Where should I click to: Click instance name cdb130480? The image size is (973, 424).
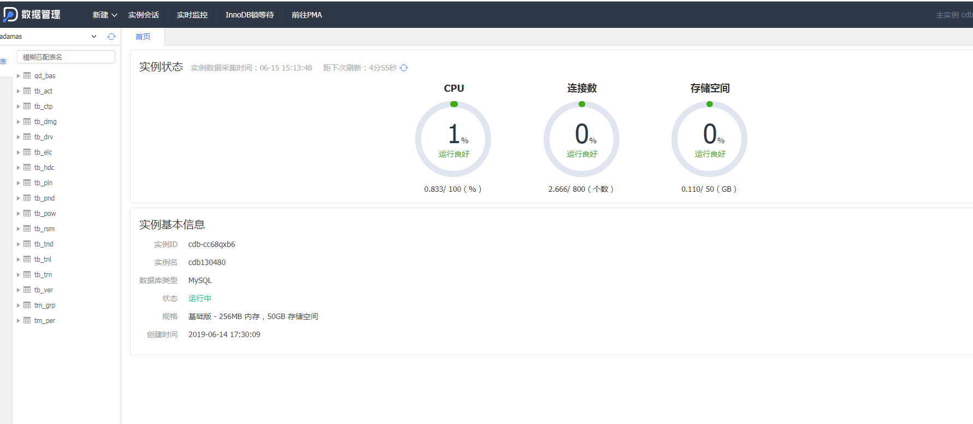(x=207, y=262)
